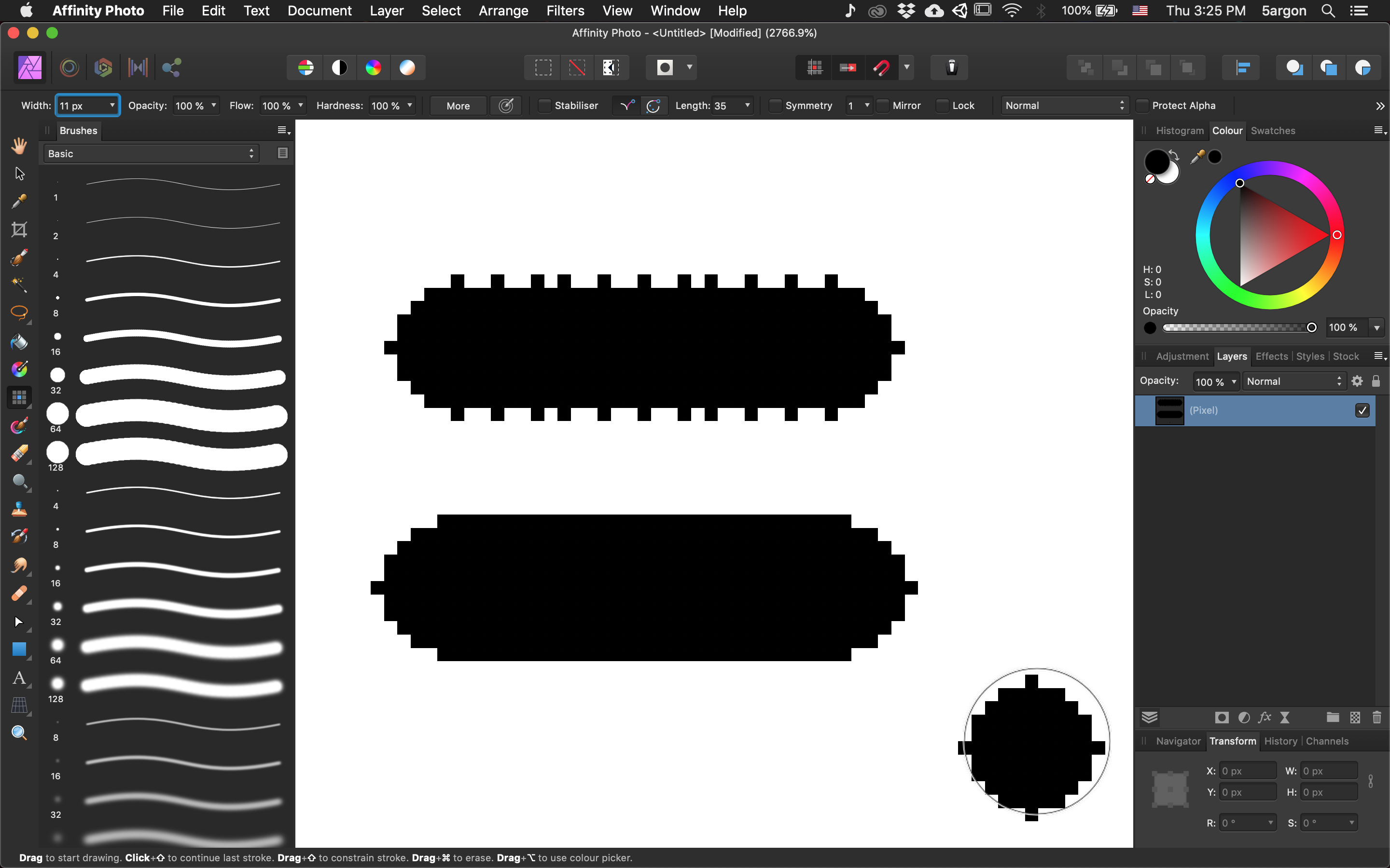Select the Erase Brush tool
The height and width of the screenshot is (868, 1390).
tap(19, 453)
